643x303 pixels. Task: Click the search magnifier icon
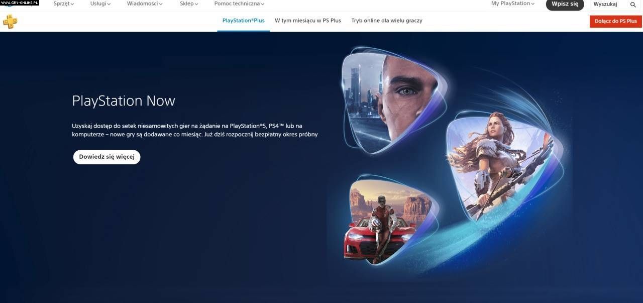click(633, 5)
